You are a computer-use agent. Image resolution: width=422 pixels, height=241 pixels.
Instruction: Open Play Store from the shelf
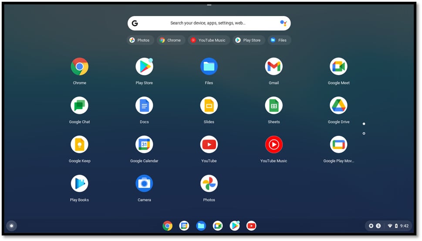(235, 226)
